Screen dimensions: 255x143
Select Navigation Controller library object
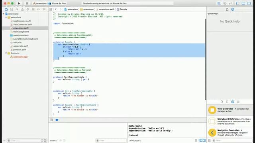230,133
